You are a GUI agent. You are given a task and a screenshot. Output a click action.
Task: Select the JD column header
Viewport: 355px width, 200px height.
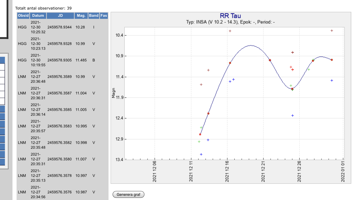60,16
